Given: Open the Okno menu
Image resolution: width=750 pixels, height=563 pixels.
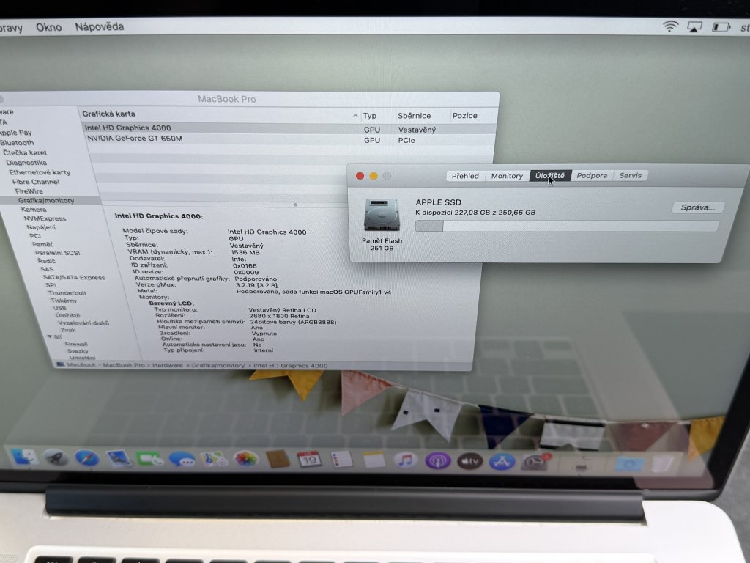Looking at the screenshot, I should tap(49, 27).
